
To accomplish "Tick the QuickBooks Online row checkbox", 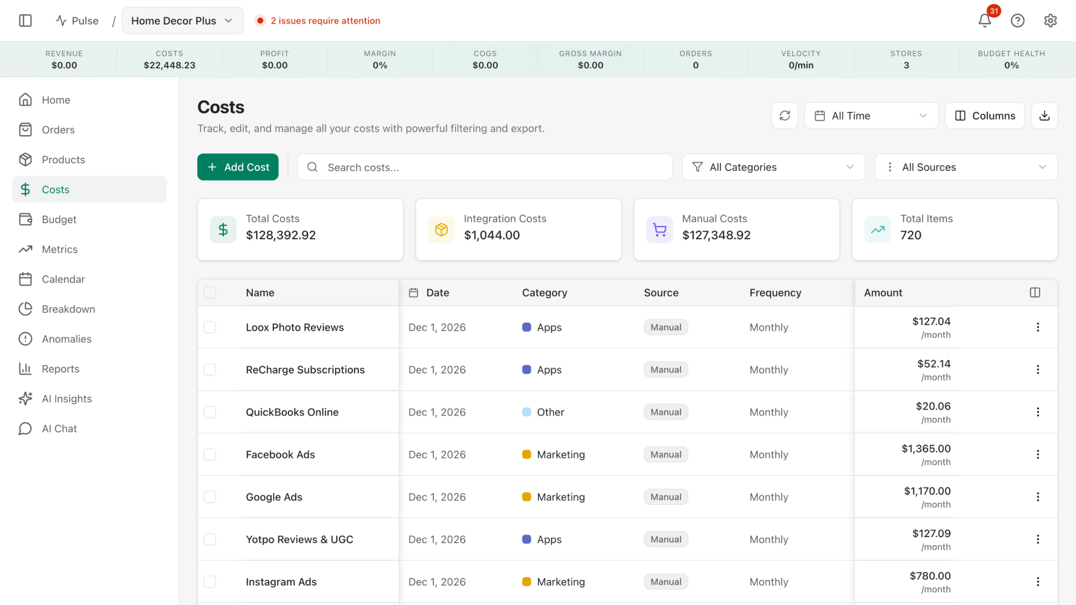I will 210,412.
